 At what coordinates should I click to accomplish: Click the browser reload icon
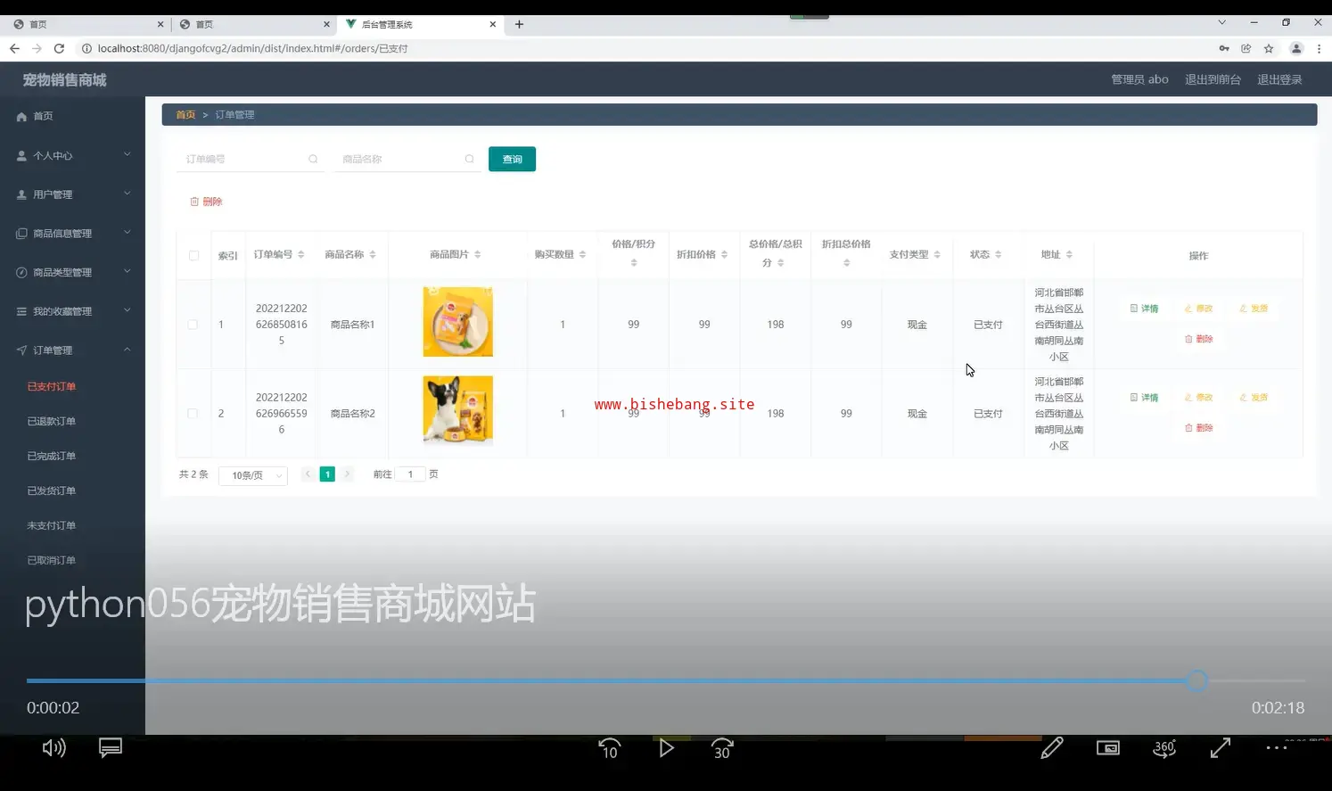[59, 48]
